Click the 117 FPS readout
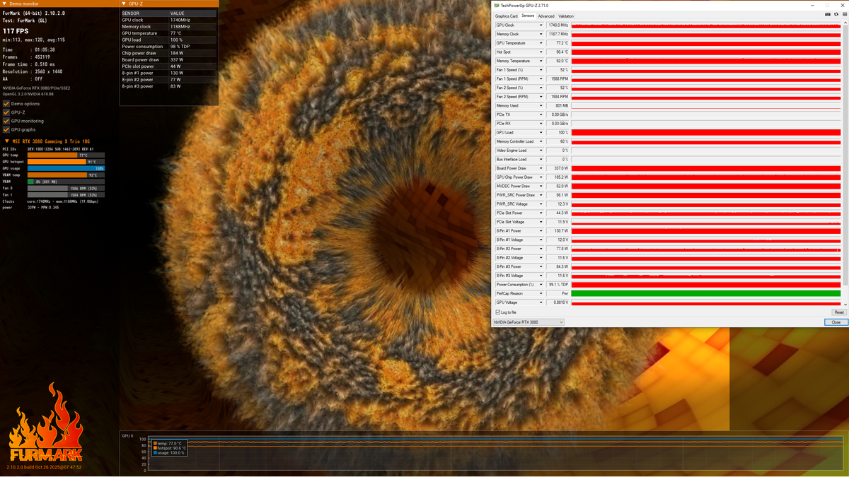Image resolution: width=849 pixels, height=477 pixels. coord(16,31)
